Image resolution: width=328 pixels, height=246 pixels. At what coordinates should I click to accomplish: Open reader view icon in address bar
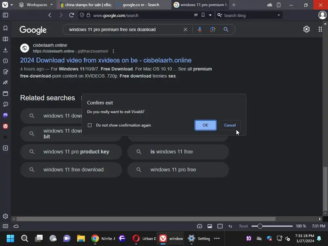click(x=196, y=15)
